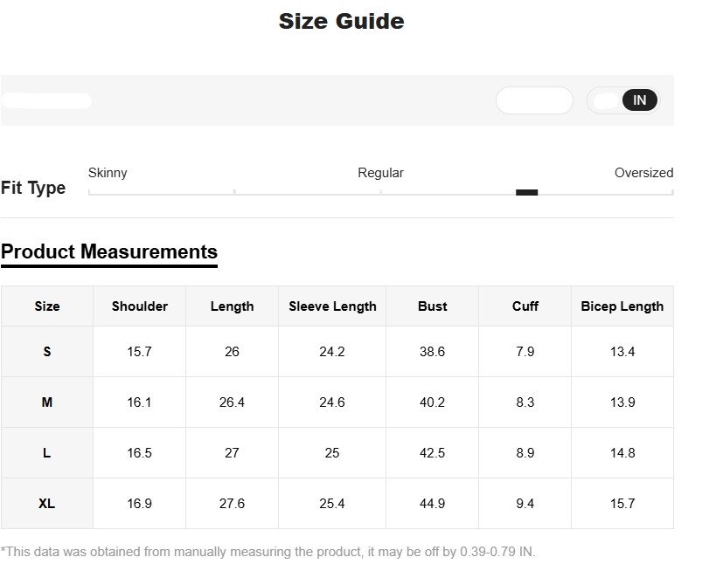Click the Bicep Length column header
The width and height of the screenshot is (723, 564).
coord(622,306)
